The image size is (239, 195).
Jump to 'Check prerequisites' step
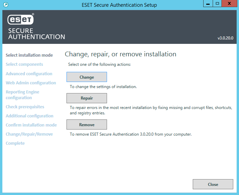click(25, 107)
